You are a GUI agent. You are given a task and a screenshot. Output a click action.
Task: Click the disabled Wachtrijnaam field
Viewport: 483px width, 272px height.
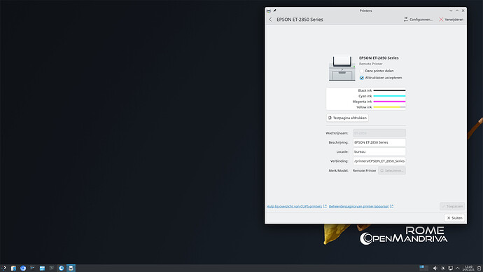[379, 133]
